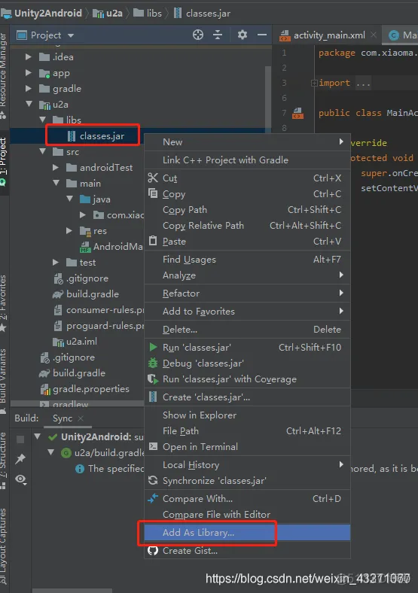Collapse the src folder
Viewport: 418px width, 593px height.
tap(42, 152)
